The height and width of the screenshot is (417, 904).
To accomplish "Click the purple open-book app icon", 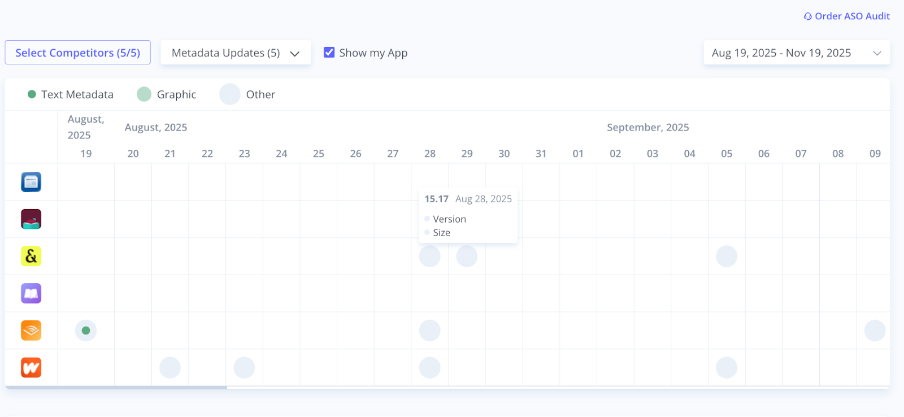I will tap(31, 293).
